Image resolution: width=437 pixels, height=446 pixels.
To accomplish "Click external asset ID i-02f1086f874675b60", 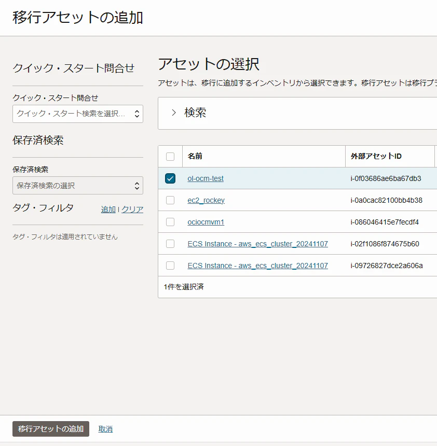I will [x=385, y=244].
